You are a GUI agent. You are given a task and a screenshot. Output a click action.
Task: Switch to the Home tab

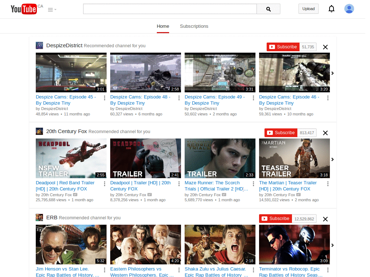tap(163, 26)
